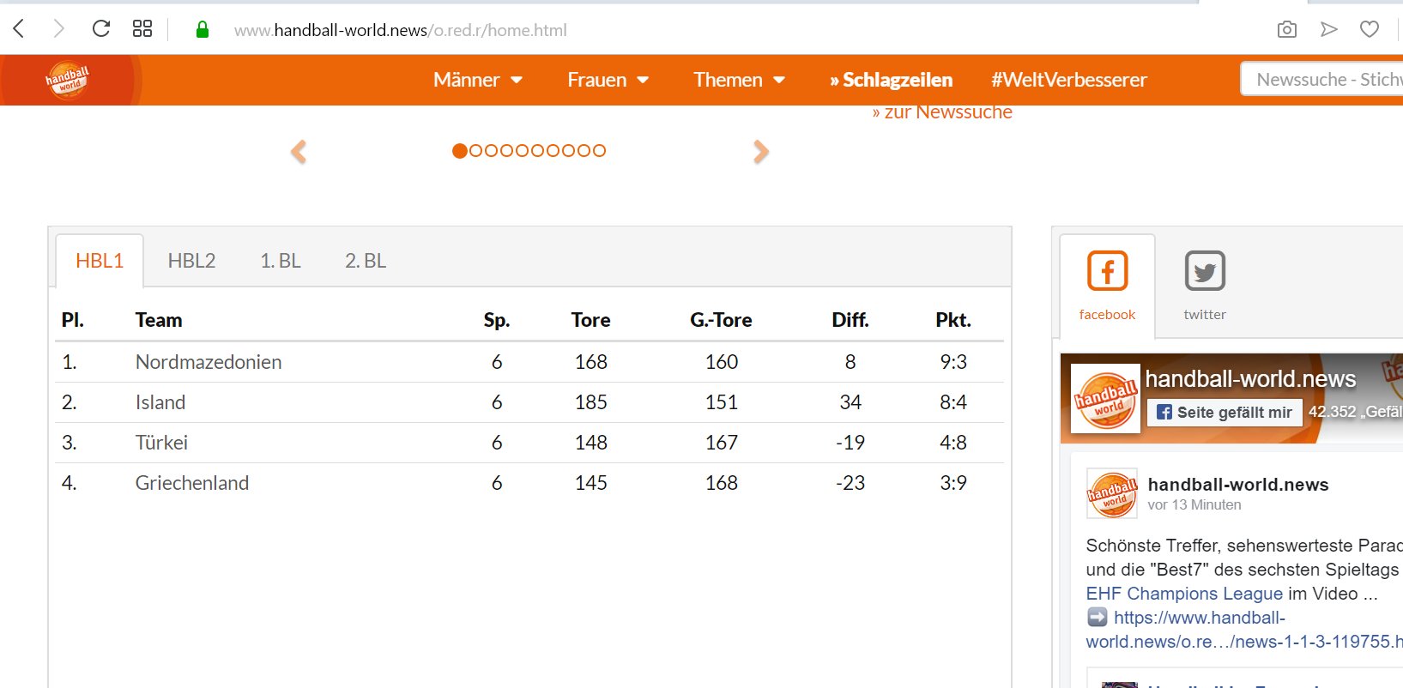The height and width of the screenshot is (688, 1403).
Task: Open the Facebook social feed tab
Action: tap(1107, 286)
